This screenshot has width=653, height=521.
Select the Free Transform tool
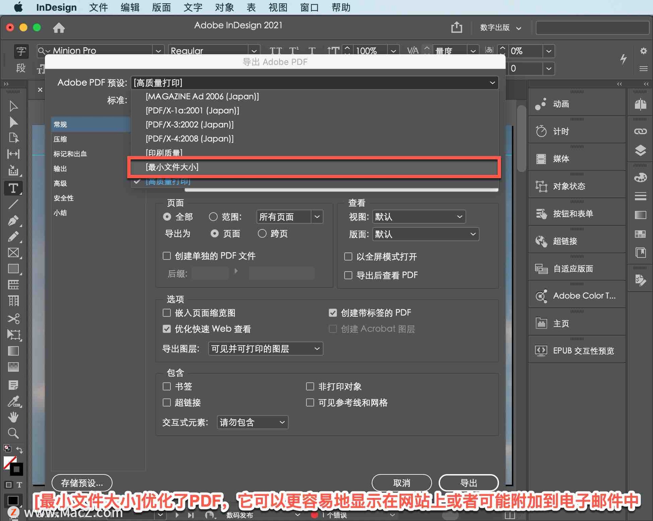click(13, 335)
